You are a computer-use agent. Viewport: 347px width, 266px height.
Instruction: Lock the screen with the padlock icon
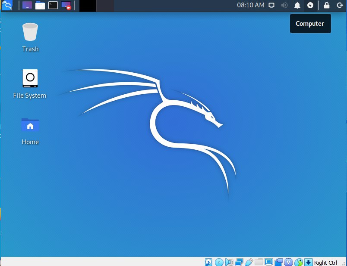click(x=327, y=5)
